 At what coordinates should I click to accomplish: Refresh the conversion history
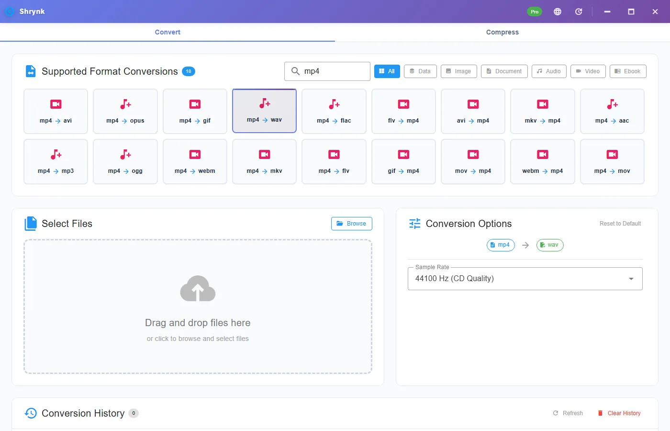[x=568, y=413]
